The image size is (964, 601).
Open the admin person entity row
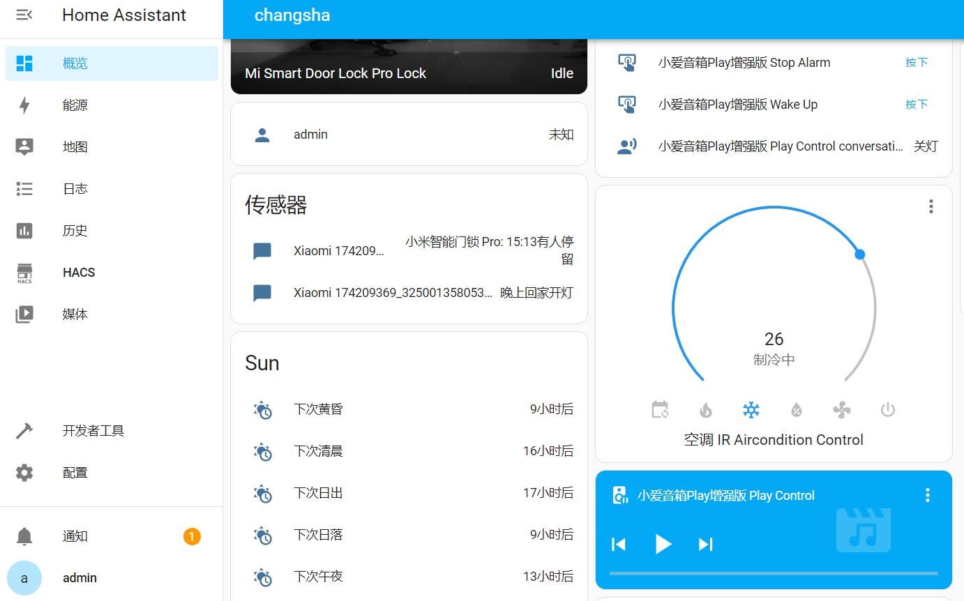point(409,135)
